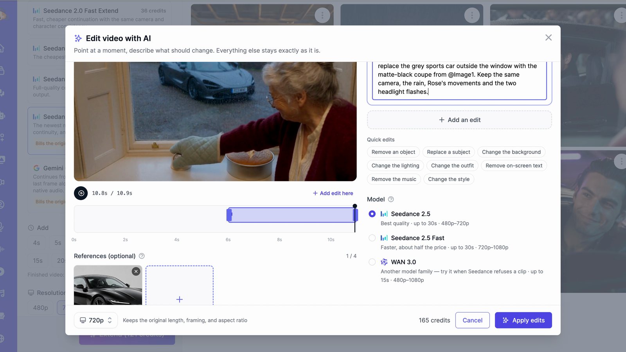626x352 pixels.
Task: Click the Add an edit button
Action: (459, 120)
